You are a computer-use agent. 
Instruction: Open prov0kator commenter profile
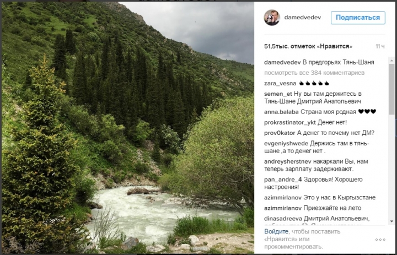coord(280,133)
